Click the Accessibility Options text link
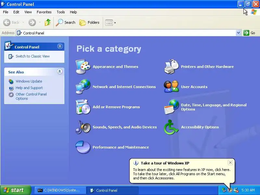 click(x=200, y=127)
